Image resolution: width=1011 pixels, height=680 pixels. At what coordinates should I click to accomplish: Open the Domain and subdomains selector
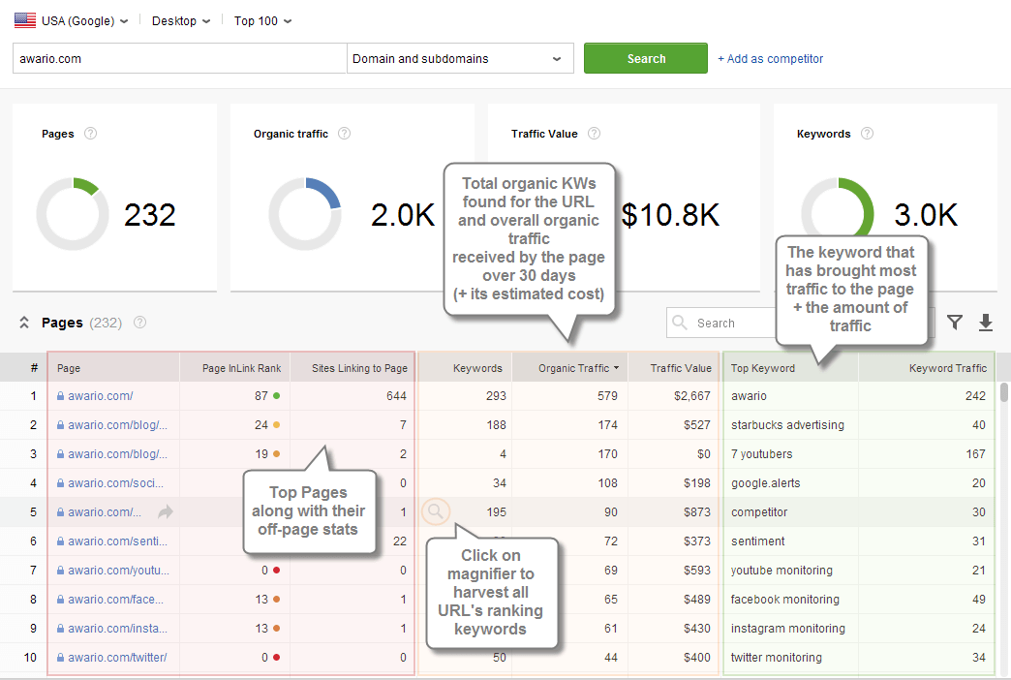(459, 58)
